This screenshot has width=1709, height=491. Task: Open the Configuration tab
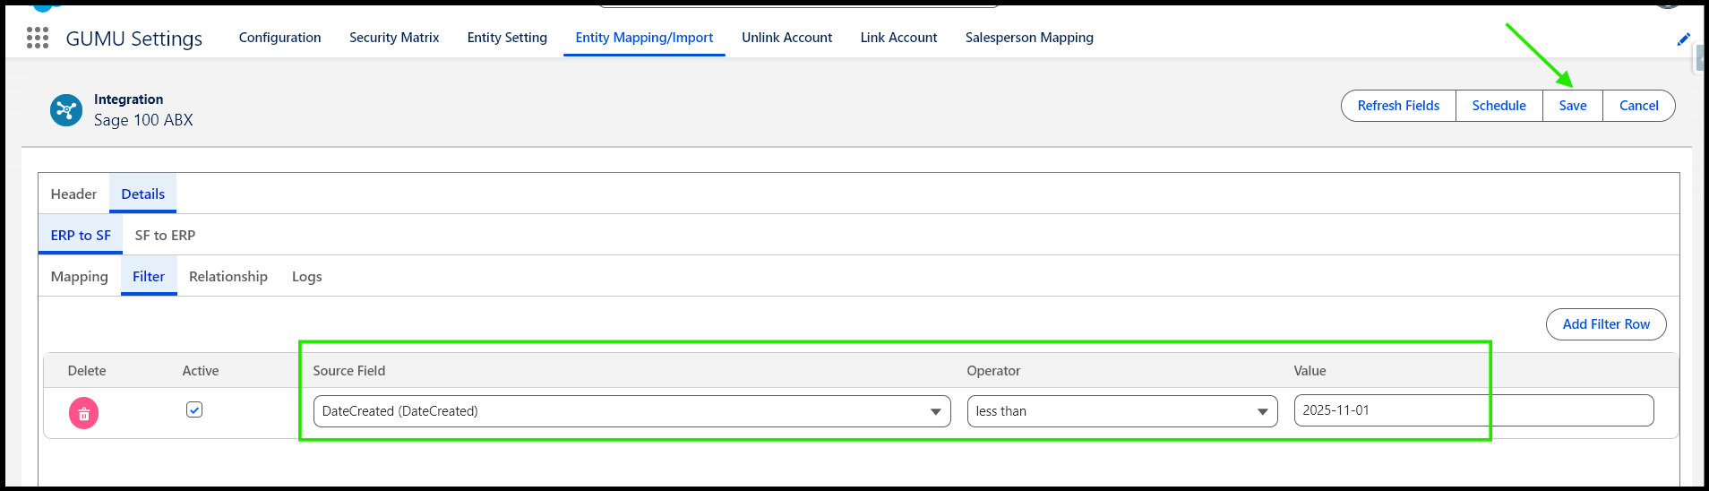pos(279,38)
